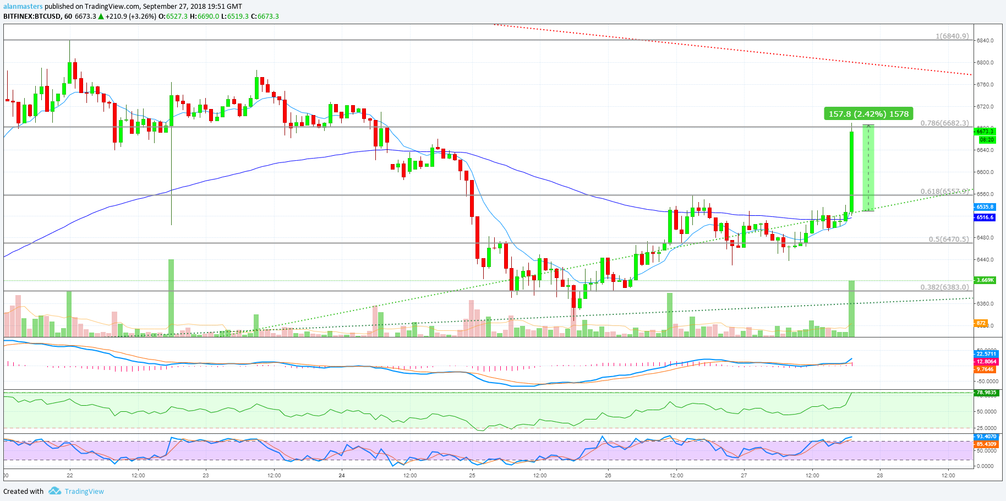The height and width of the screenshot is (501, 1006).
Task: Open the TradingView link at bottom
Action: tap(84, 492)
